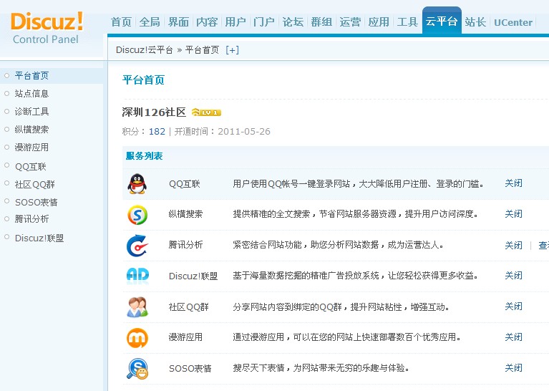Click 社区QQ群 service name in the list

(x=189, y=307)
